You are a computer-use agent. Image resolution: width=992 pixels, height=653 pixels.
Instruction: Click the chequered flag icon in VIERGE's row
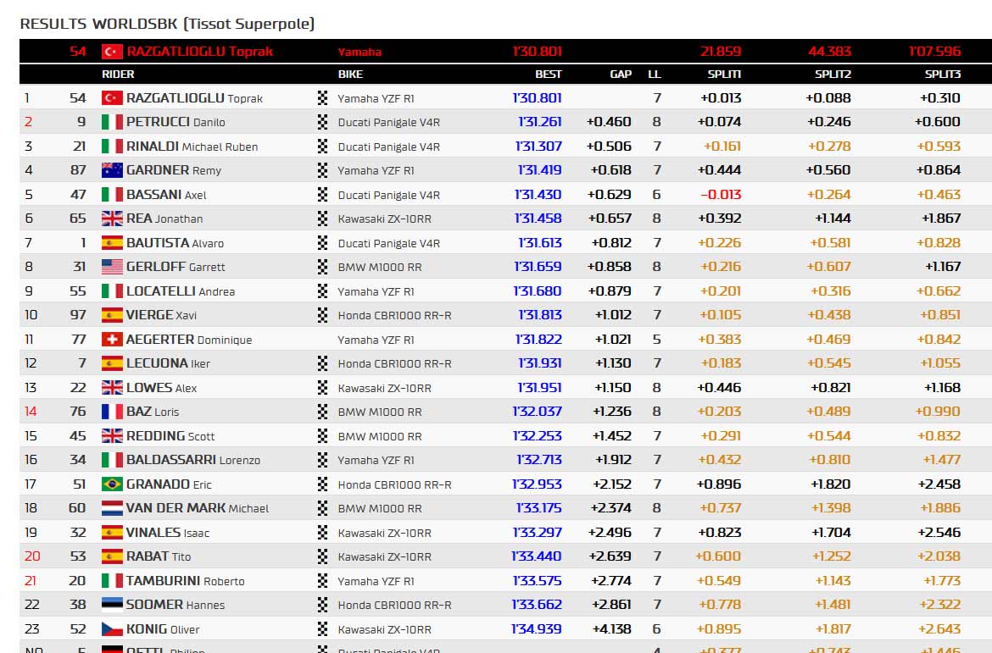323,315
